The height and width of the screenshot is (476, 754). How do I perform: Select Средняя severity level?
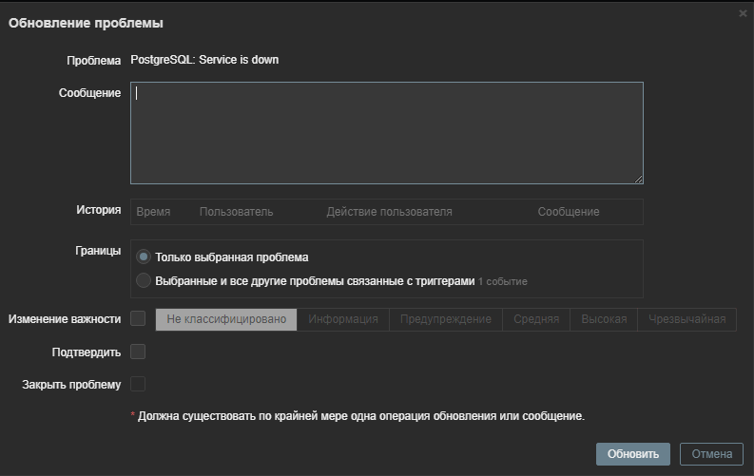(536, 319)
